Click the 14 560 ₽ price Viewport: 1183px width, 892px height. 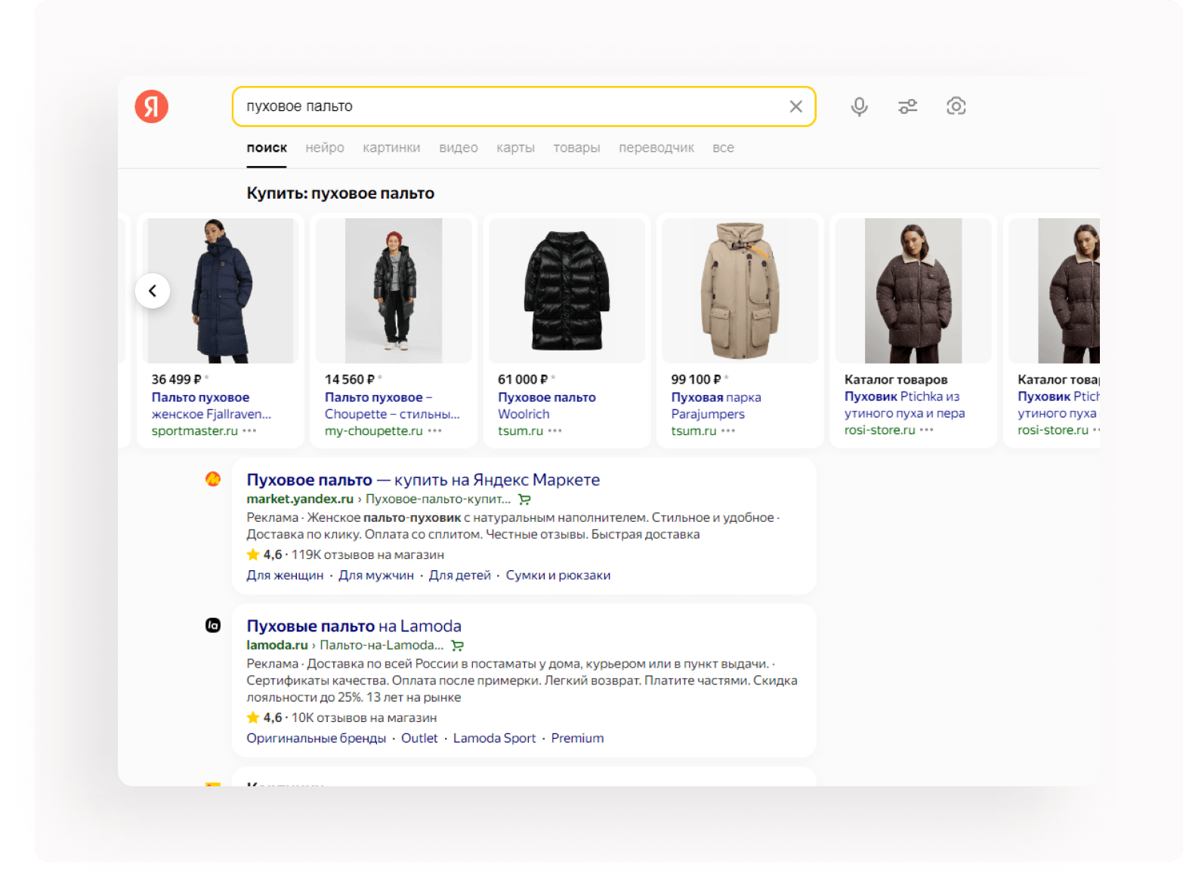pos(350,380)
